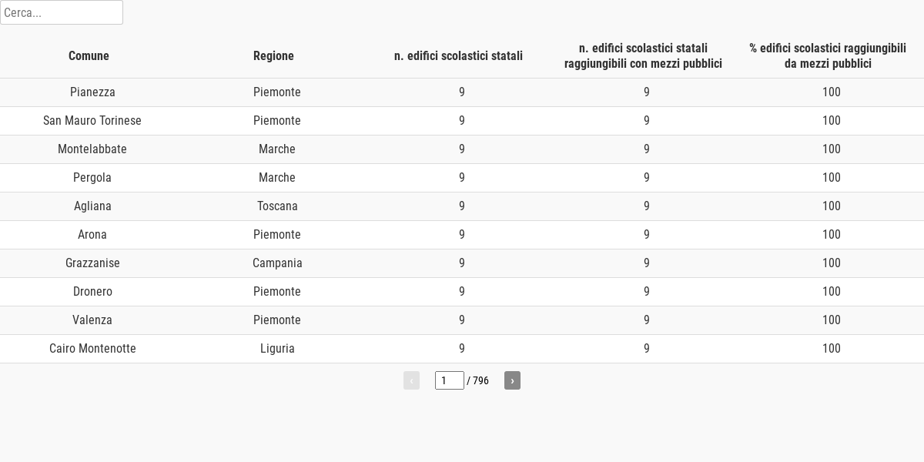Sort by the Regione column header
The height and width of the screenshot is (462, 924).
pos(273,55)
